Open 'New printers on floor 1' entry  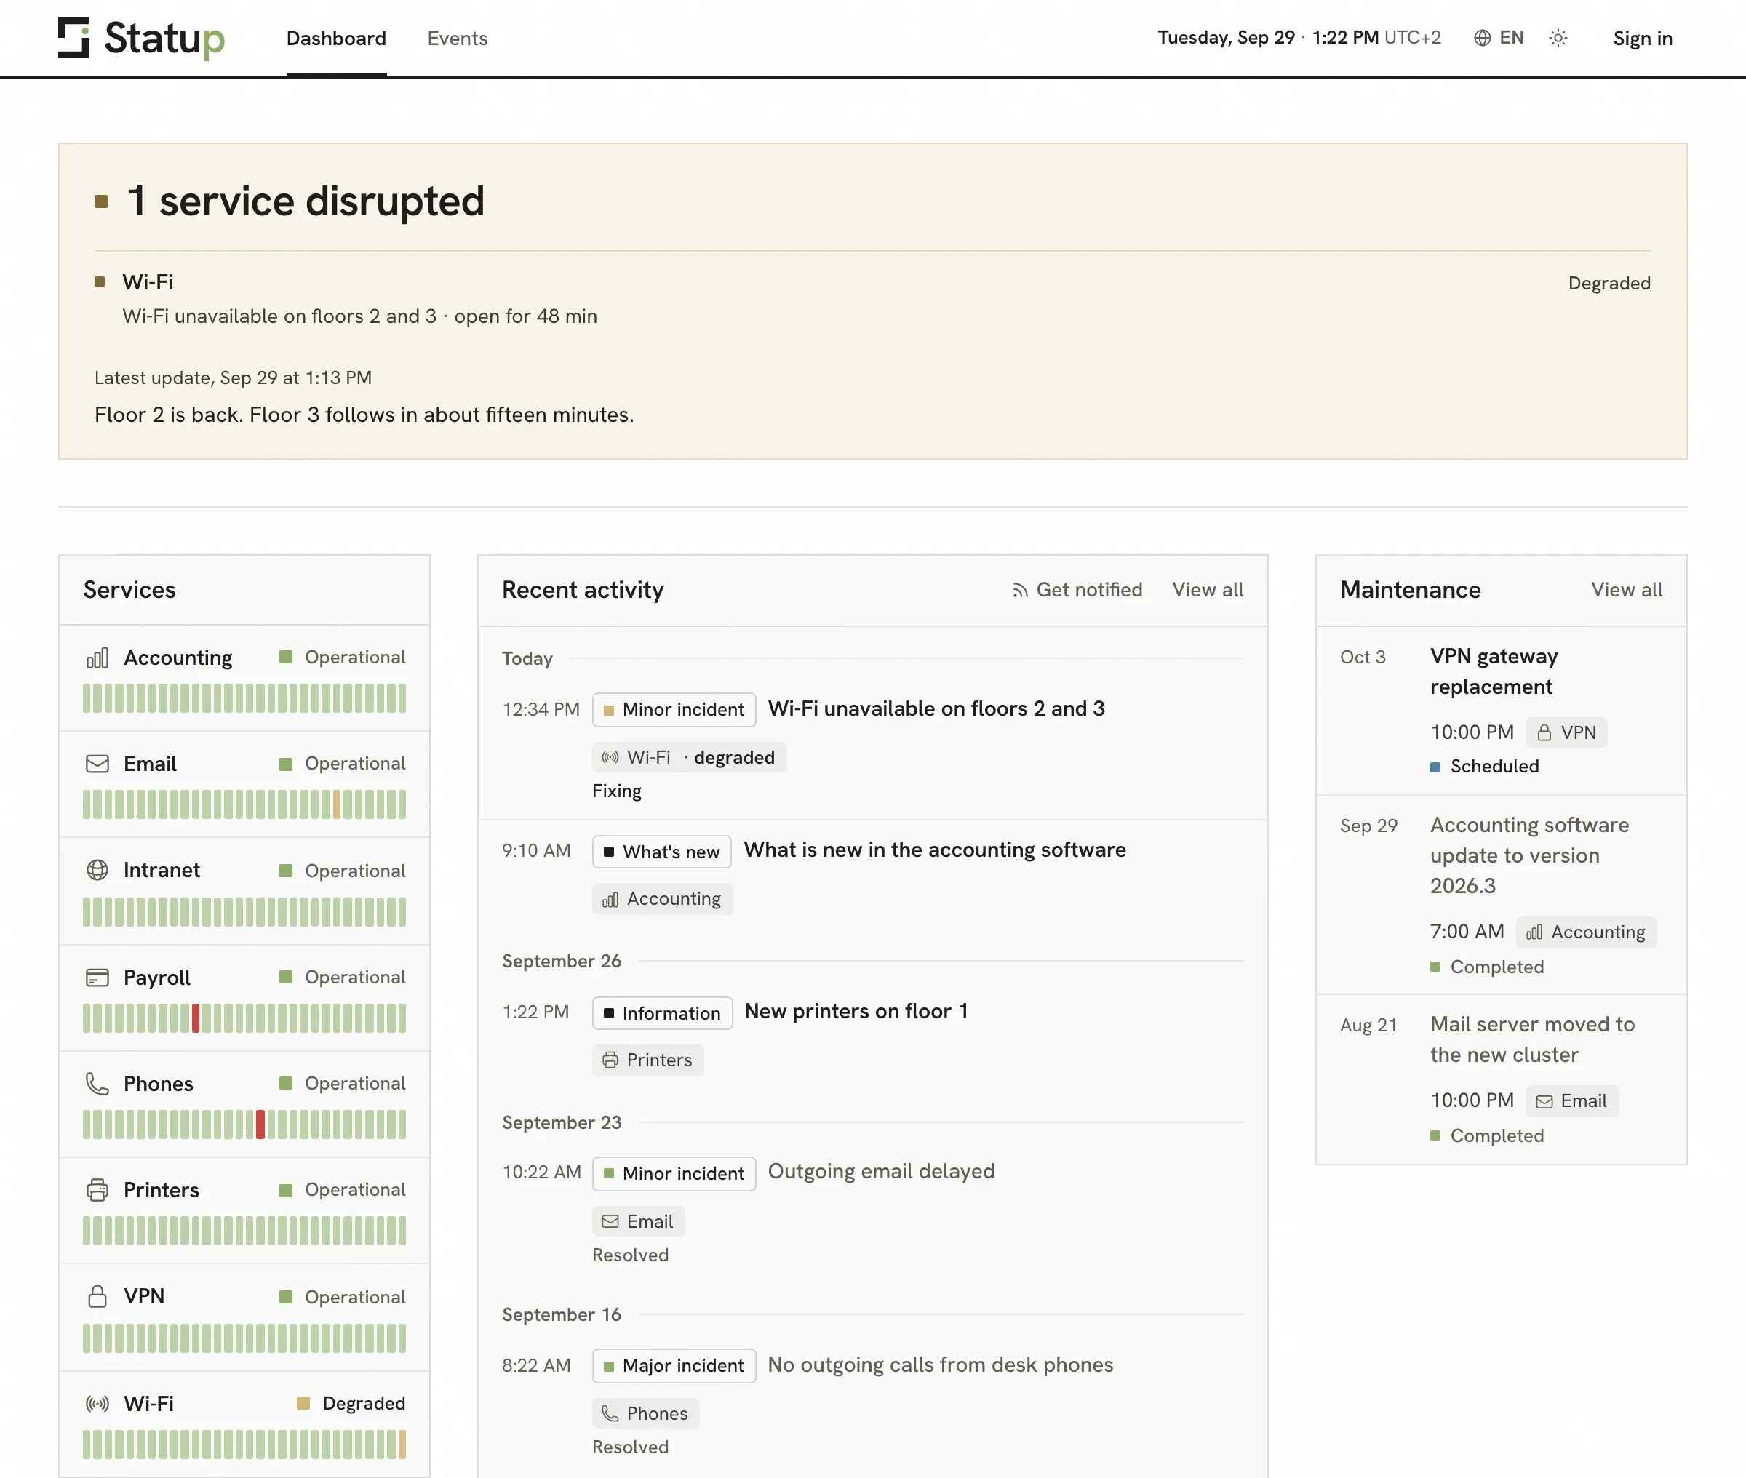tap(856, 1012)
